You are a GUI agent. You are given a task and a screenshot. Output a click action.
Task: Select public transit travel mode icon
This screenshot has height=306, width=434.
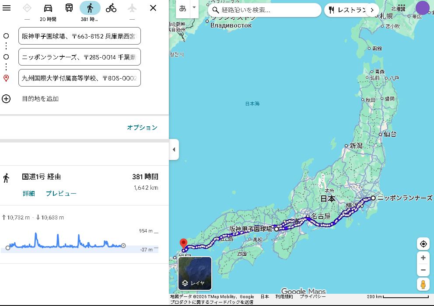point(69,8)
